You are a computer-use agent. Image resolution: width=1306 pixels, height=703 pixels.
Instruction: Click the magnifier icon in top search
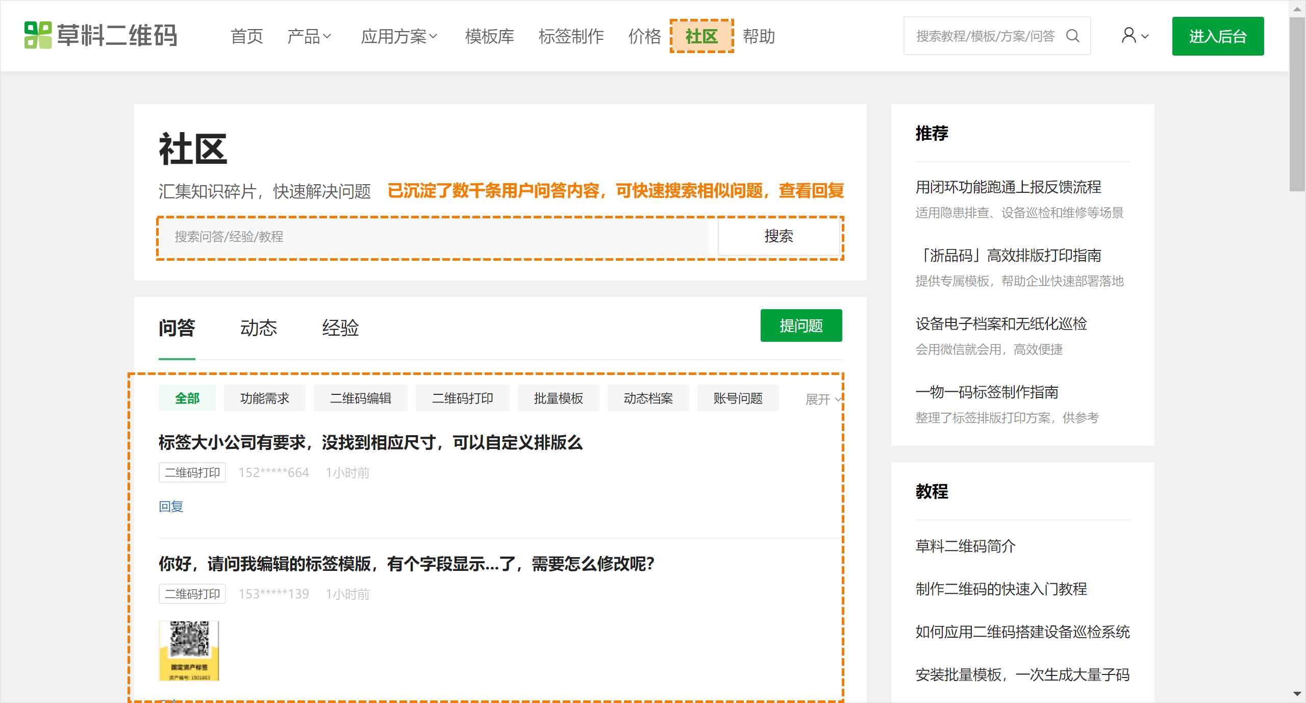click(x=1073, y=36)
